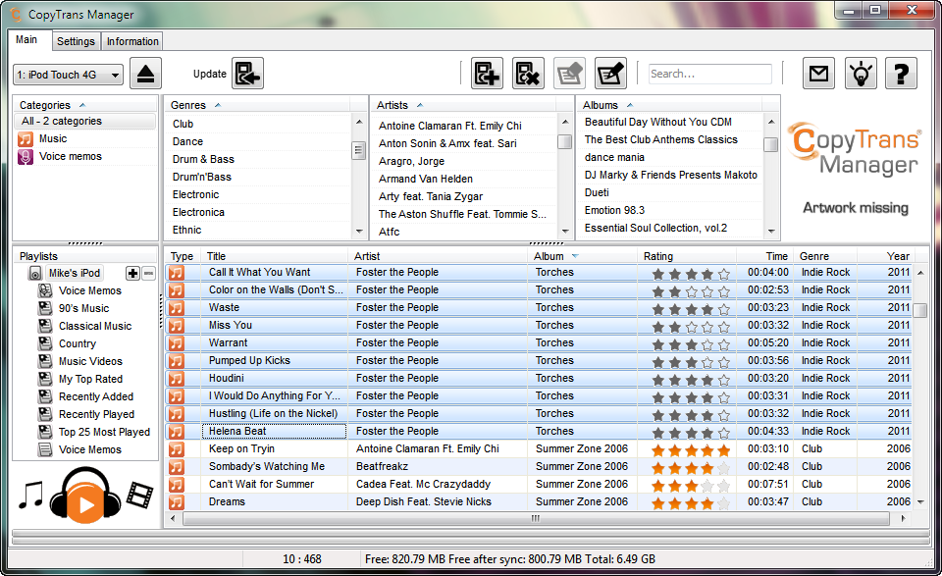Viewport: 942px width, 576px height.
Task: Switch to the Settings tab
Action: point(76,41)
